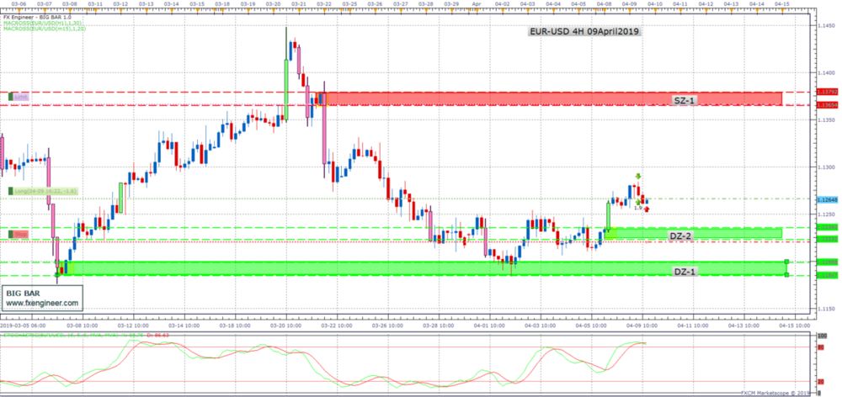Click the Stop order marker
Image resolution: width=842 pixels, height=397 pixels.
coord(18,235)
